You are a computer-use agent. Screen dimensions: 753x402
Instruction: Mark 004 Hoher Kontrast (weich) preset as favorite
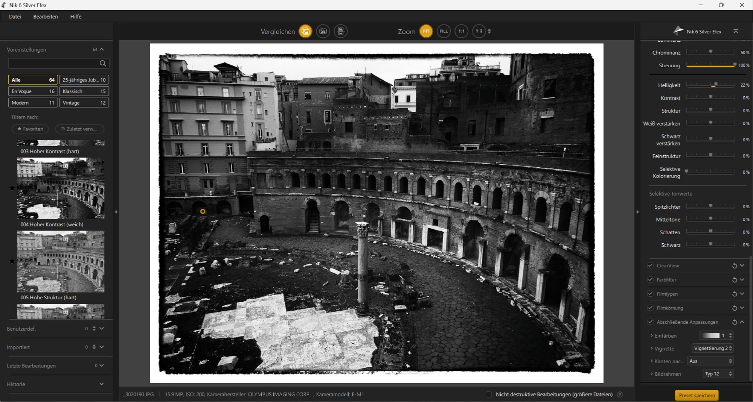click(x=12, y=188)
